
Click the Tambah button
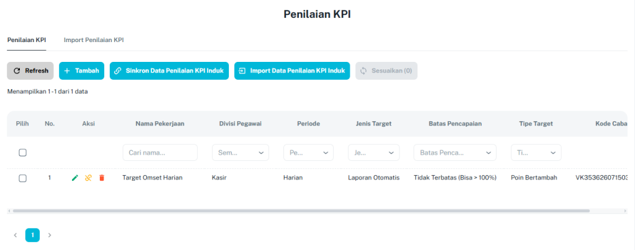click(x=82, y=71)
